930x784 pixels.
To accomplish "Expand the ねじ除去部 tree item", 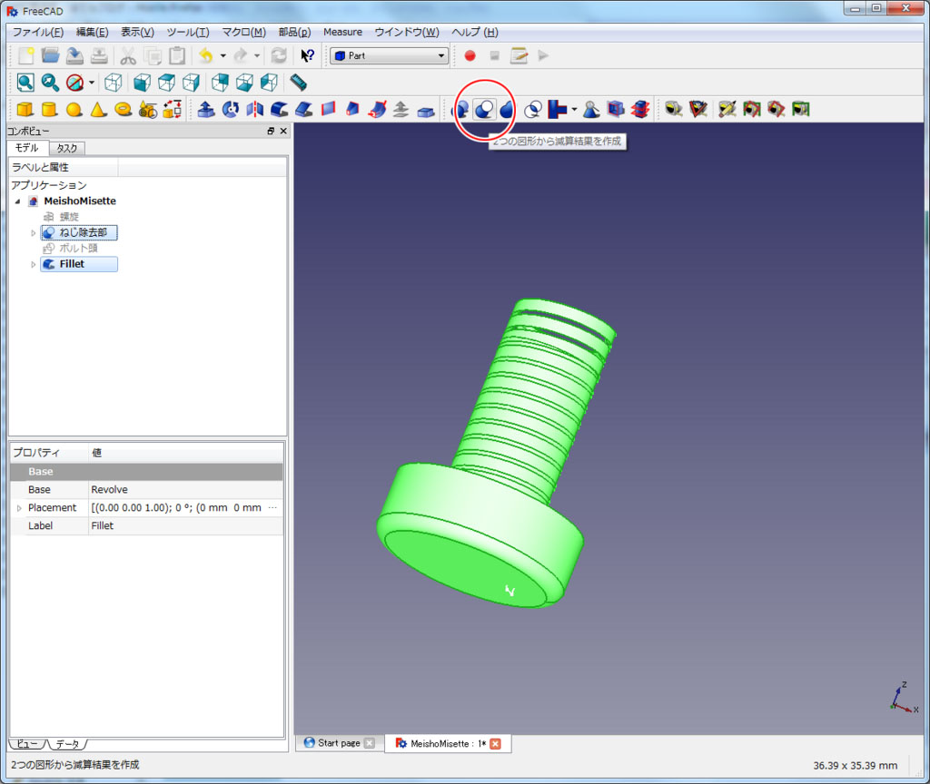I will [34, 233].
